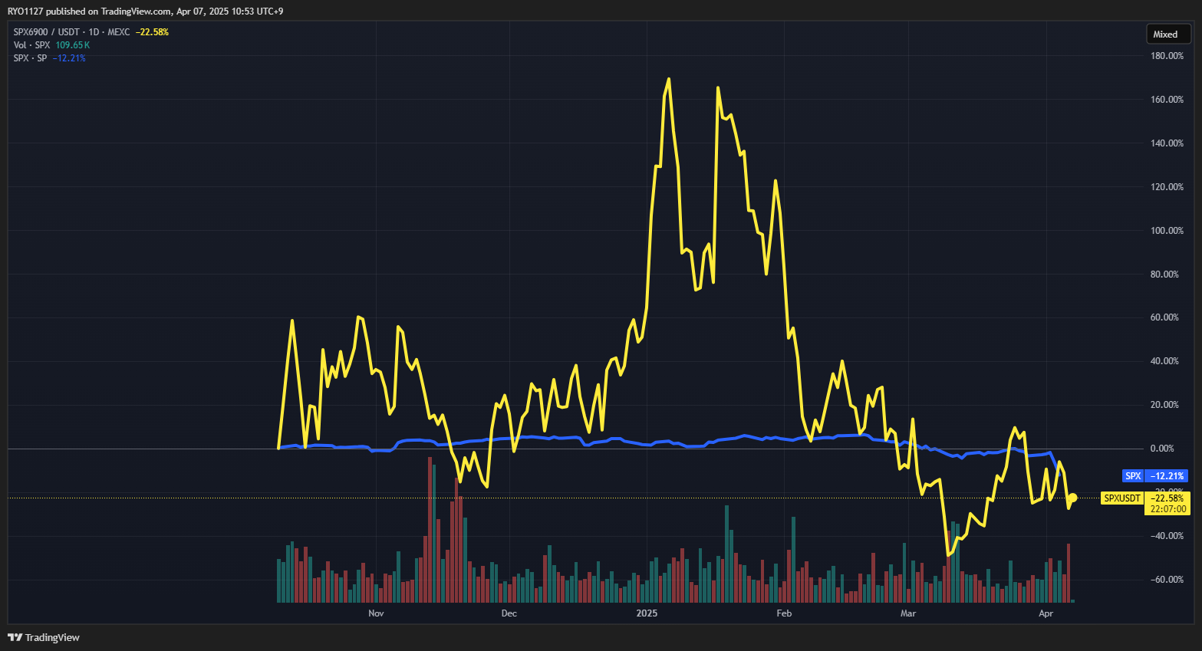1202x651 pixels.
Task: Click the 2025 label on time axis
Action: point(647,613)
